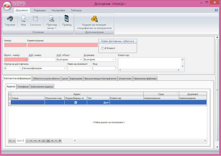
Task: Click the help icon at ribbon right
Action: 216,10
